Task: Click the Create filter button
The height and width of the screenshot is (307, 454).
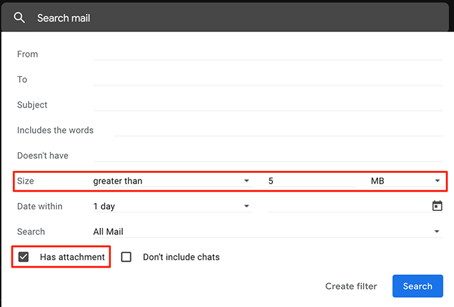Action: pyautogui.click(x=351, y=286)
